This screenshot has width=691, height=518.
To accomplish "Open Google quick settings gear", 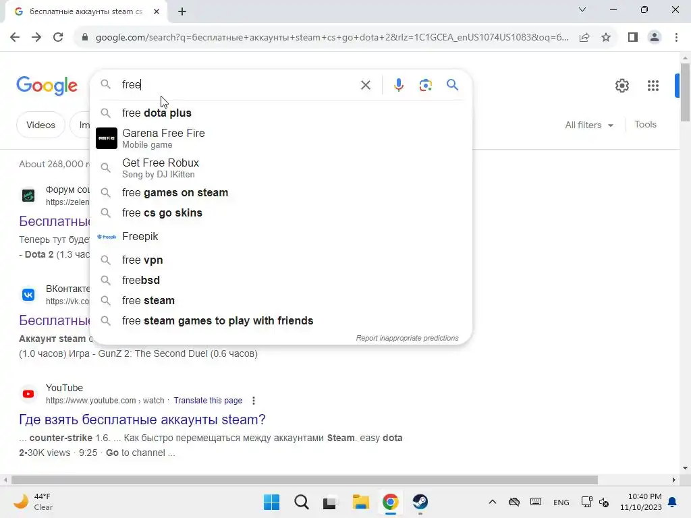I will pos(621,86).
